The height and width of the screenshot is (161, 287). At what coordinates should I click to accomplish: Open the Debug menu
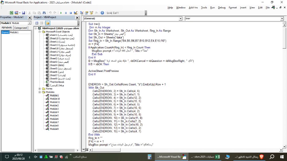tap(222, 7)
